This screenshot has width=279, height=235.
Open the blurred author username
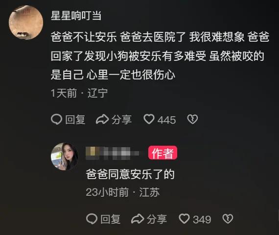click(x=112, y=153)
